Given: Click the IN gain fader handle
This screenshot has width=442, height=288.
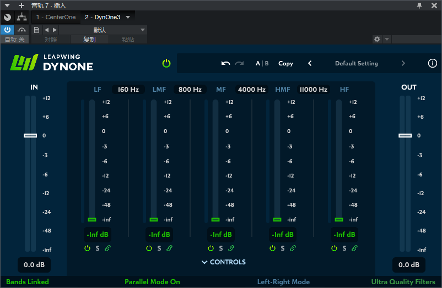Looking at the screenshot, I should [30, 136].
